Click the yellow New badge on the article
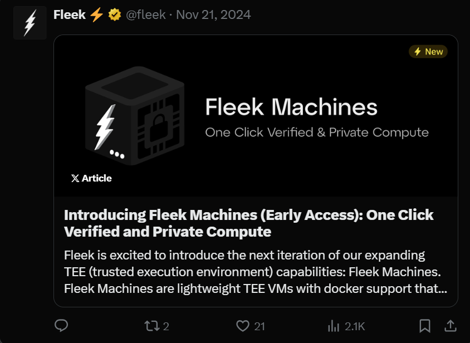The width and height of the screenshot is (470, 343). (428, 52)
